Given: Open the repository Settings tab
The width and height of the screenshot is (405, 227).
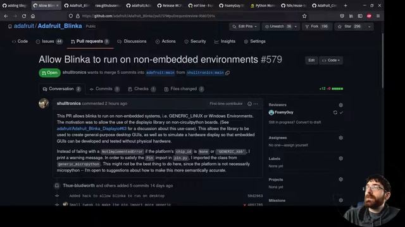Looking at the screenshot, I should pyautogui.click(x=254, y=42).
